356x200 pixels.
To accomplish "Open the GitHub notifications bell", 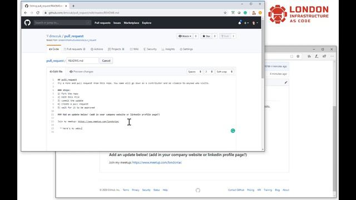I will pyautogui.click(x=240, y=23).
